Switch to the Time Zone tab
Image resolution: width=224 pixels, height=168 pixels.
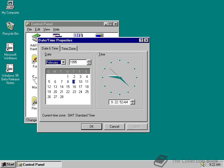(x=69, y=48)
